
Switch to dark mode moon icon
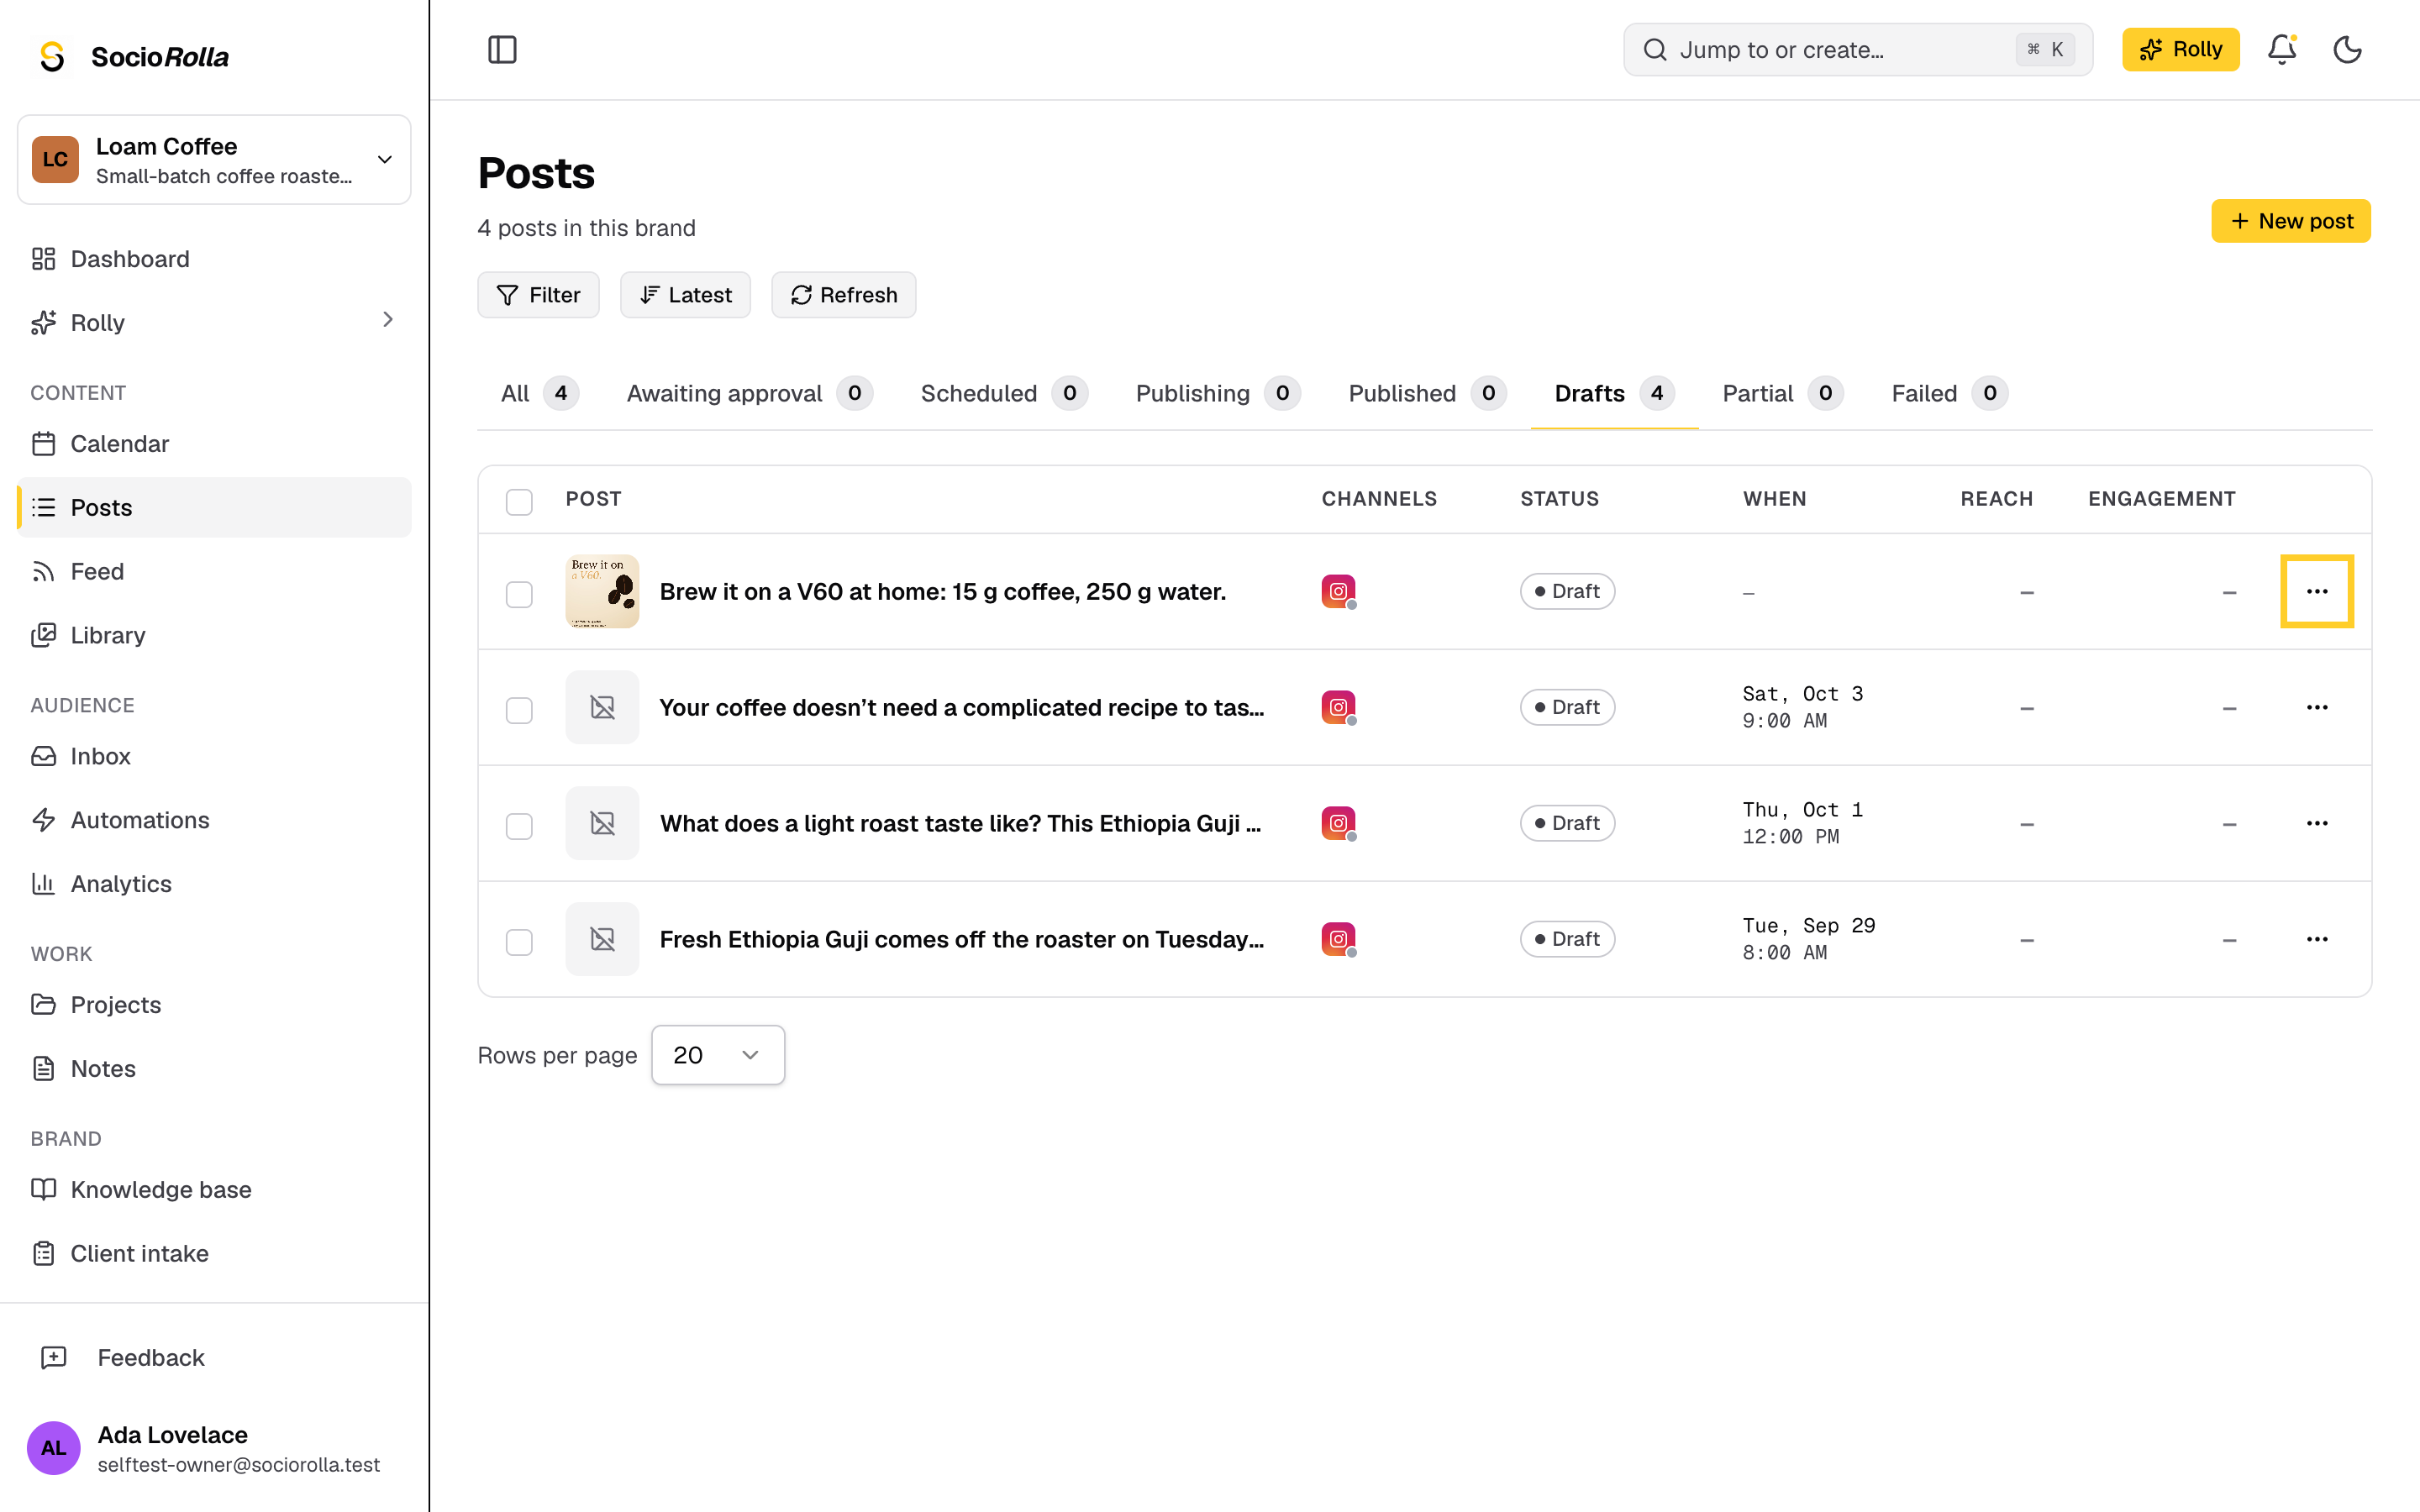point(2347,49)
